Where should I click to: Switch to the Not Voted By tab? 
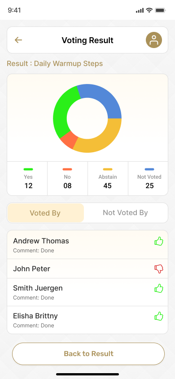click(125, 213)
